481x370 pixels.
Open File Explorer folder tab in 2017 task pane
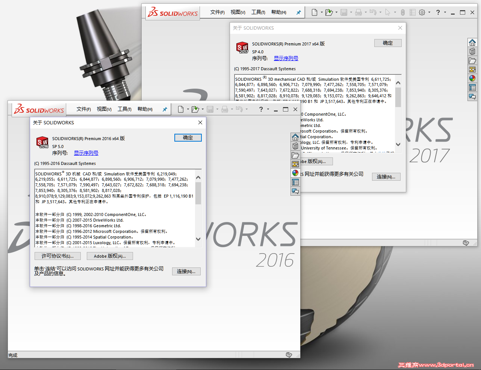point(472,60)
